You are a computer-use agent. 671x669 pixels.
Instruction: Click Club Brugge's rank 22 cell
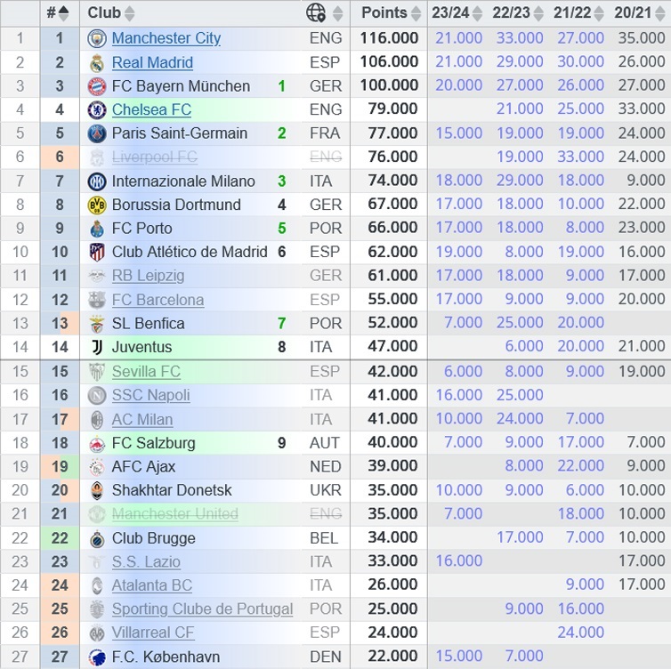[x=60, y=538]
